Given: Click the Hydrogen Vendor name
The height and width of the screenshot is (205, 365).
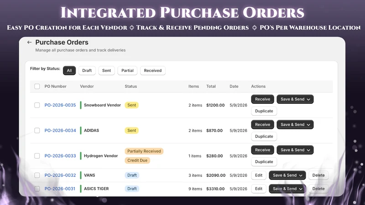Looking at the screenshot, I should tap(101, 156).
